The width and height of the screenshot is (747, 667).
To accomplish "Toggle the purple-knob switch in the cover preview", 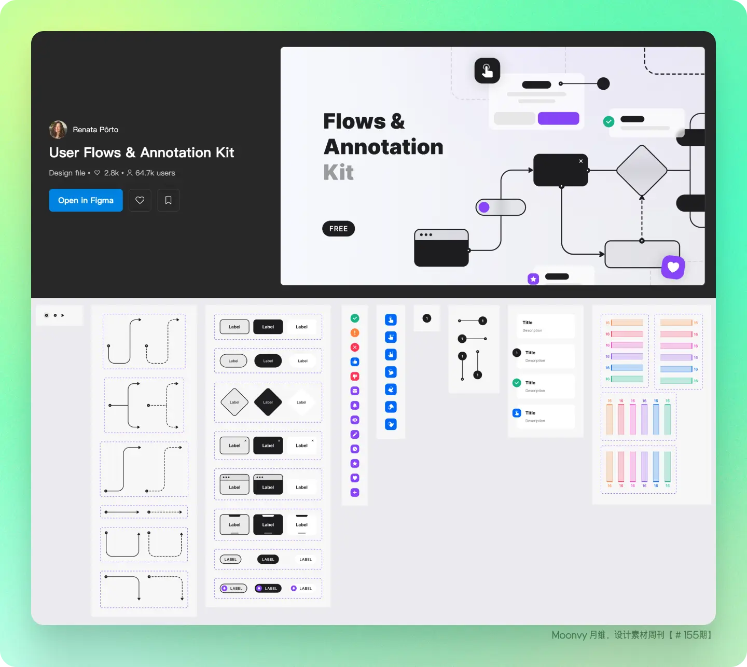I will 501,207.
